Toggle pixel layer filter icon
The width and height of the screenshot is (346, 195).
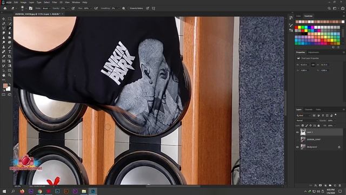click(x=314, y=115)
